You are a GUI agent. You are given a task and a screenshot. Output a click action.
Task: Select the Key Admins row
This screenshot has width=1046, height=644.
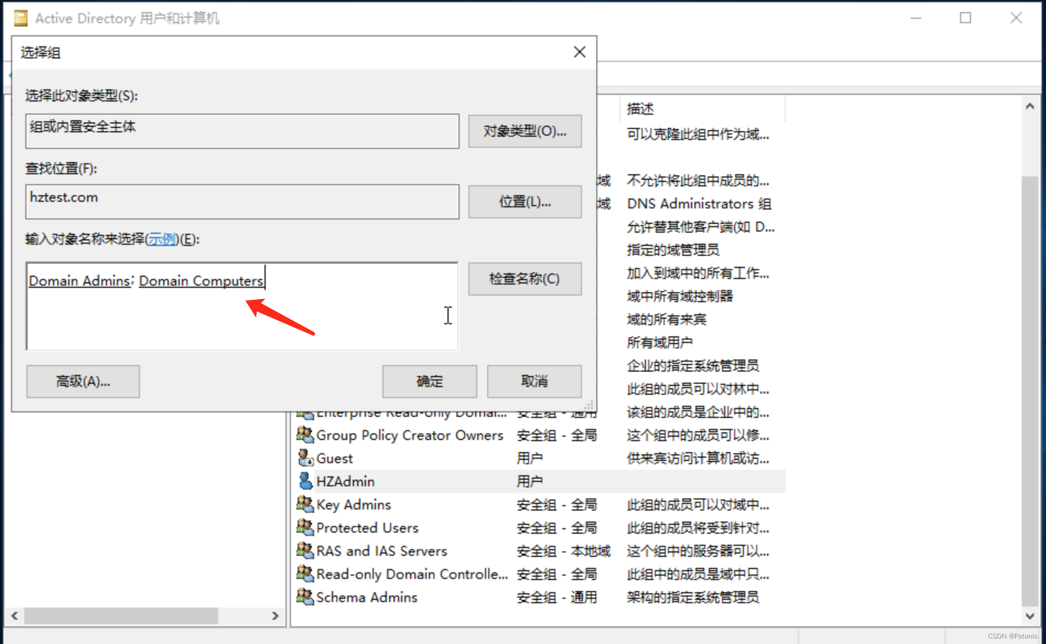click(541, 505)
